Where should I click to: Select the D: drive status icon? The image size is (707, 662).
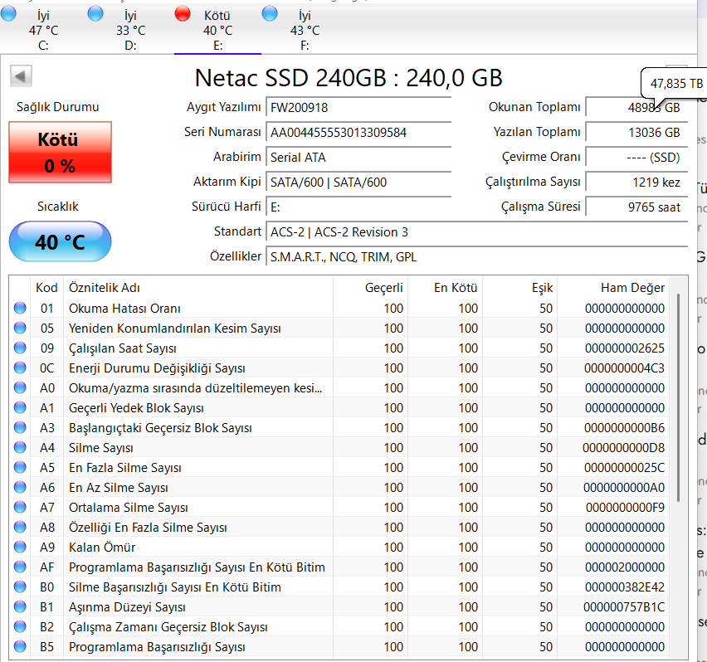click(x=95, y=13)
